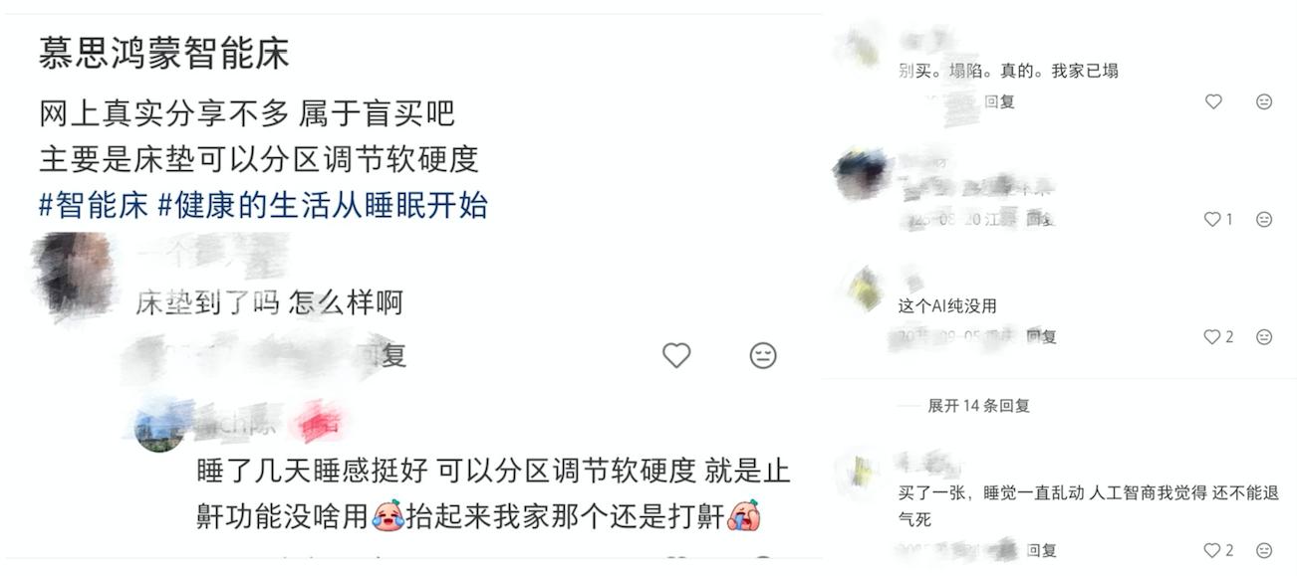This screenshot has height=576, width=1297.
Task: Reply to the '别买。塌陷。真的。' comment
Action: click(999, 101)
